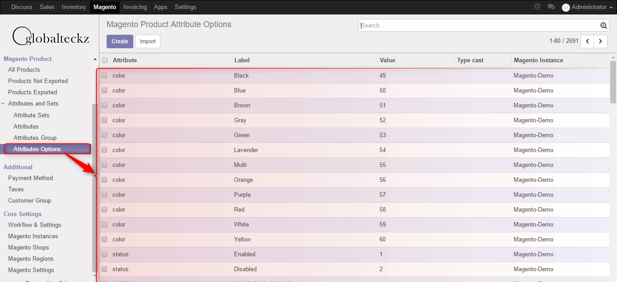This screenshot has height=282, width=617.
Task: Open Magento Instances
Action: click(x=33, y=236)
